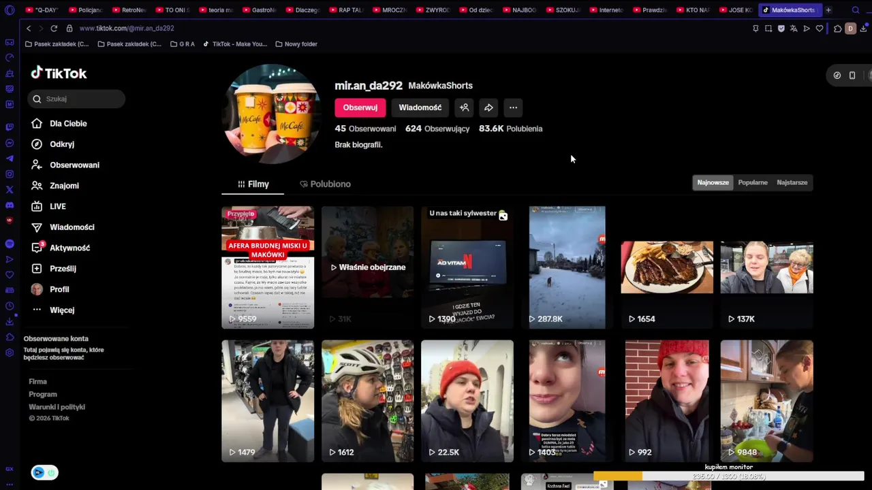This screenshot has height=490, width=872.
Task: Search tabs with the magnifier icon
Action: point(856,10)
